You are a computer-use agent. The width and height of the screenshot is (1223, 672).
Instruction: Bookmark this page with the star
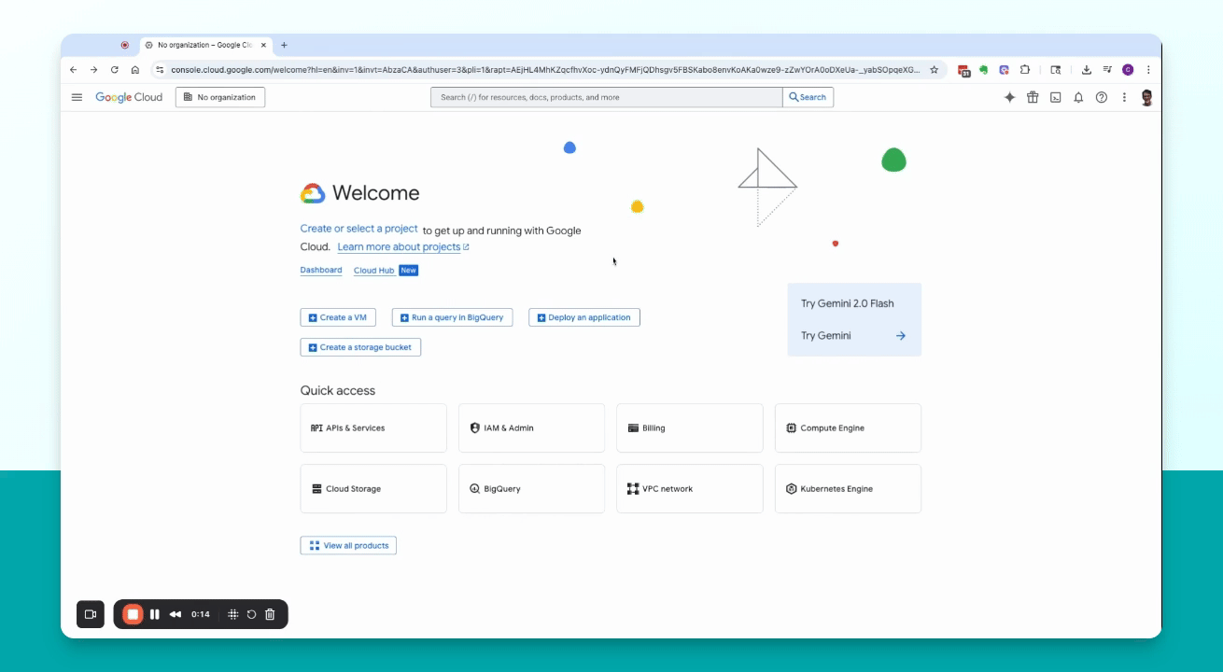pyautogui.click(x=934, y=70)
